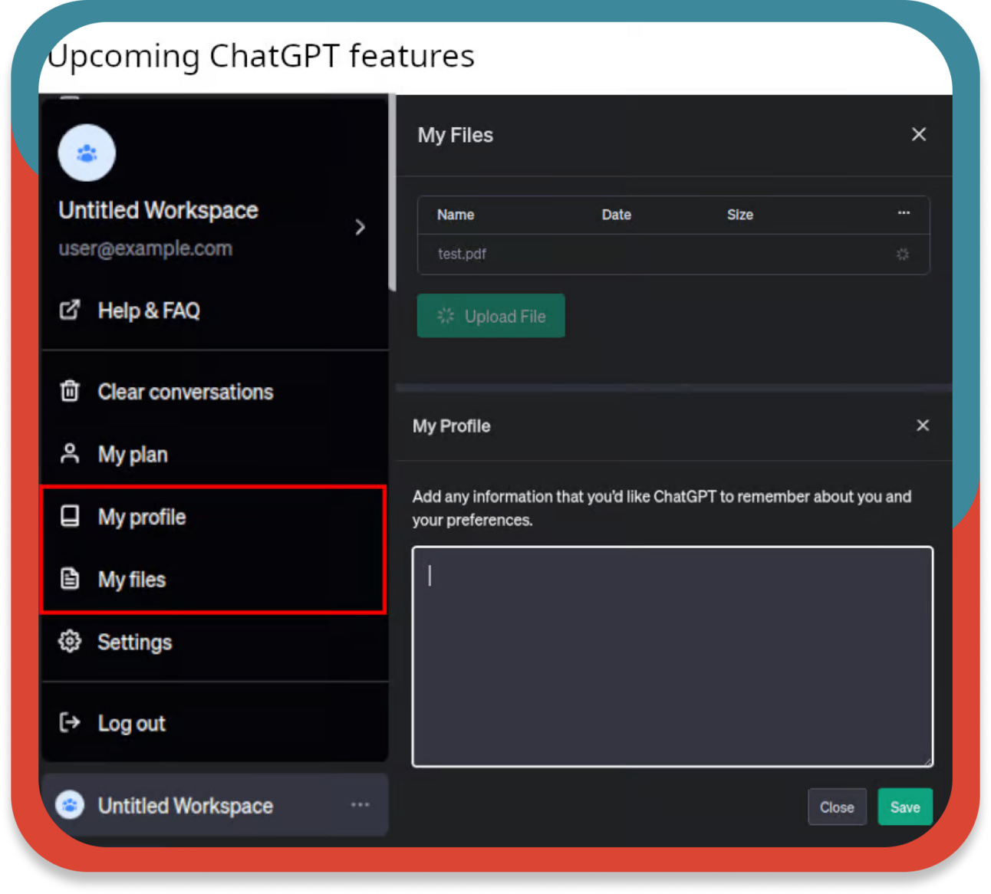Sort files by the Date column header
The height and width of the screenshot is (894, 991).
point(617,215)
